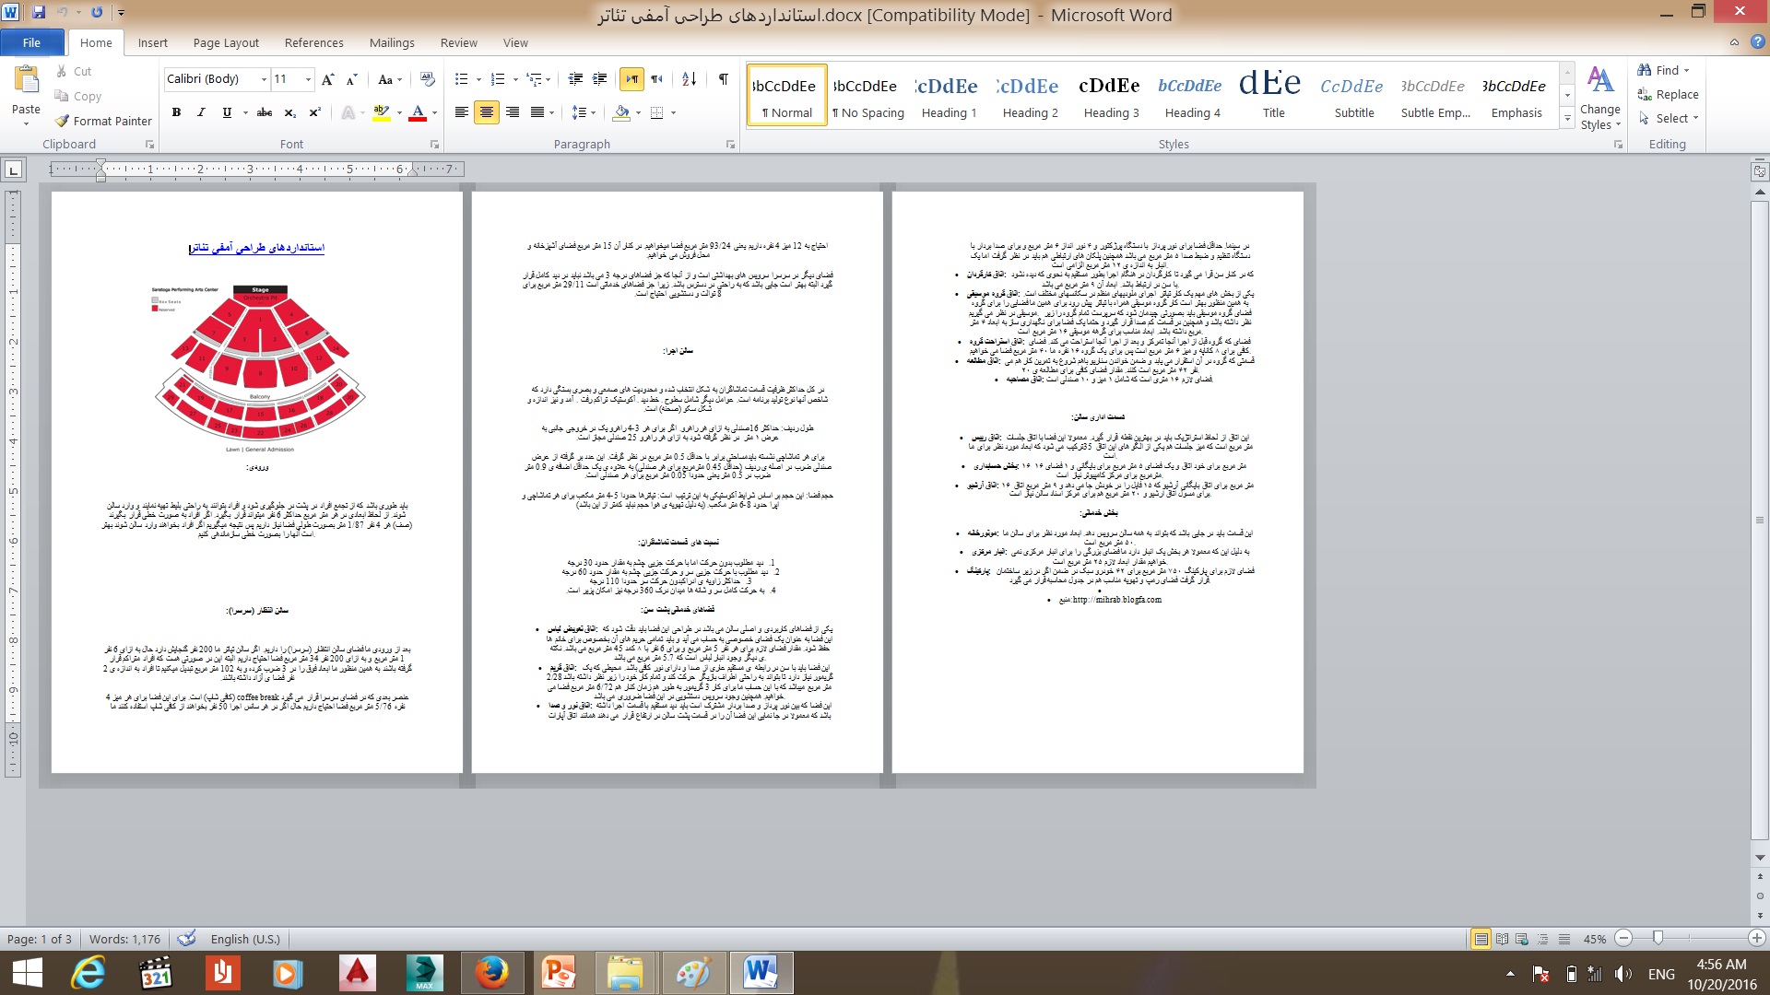
Task: Toggle Bold formatting
Action: (176, 112)
